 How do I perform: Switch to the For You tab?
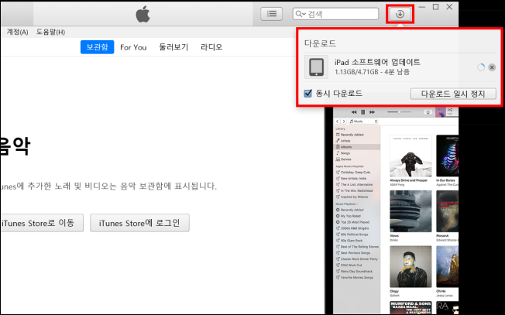(133, 47)
